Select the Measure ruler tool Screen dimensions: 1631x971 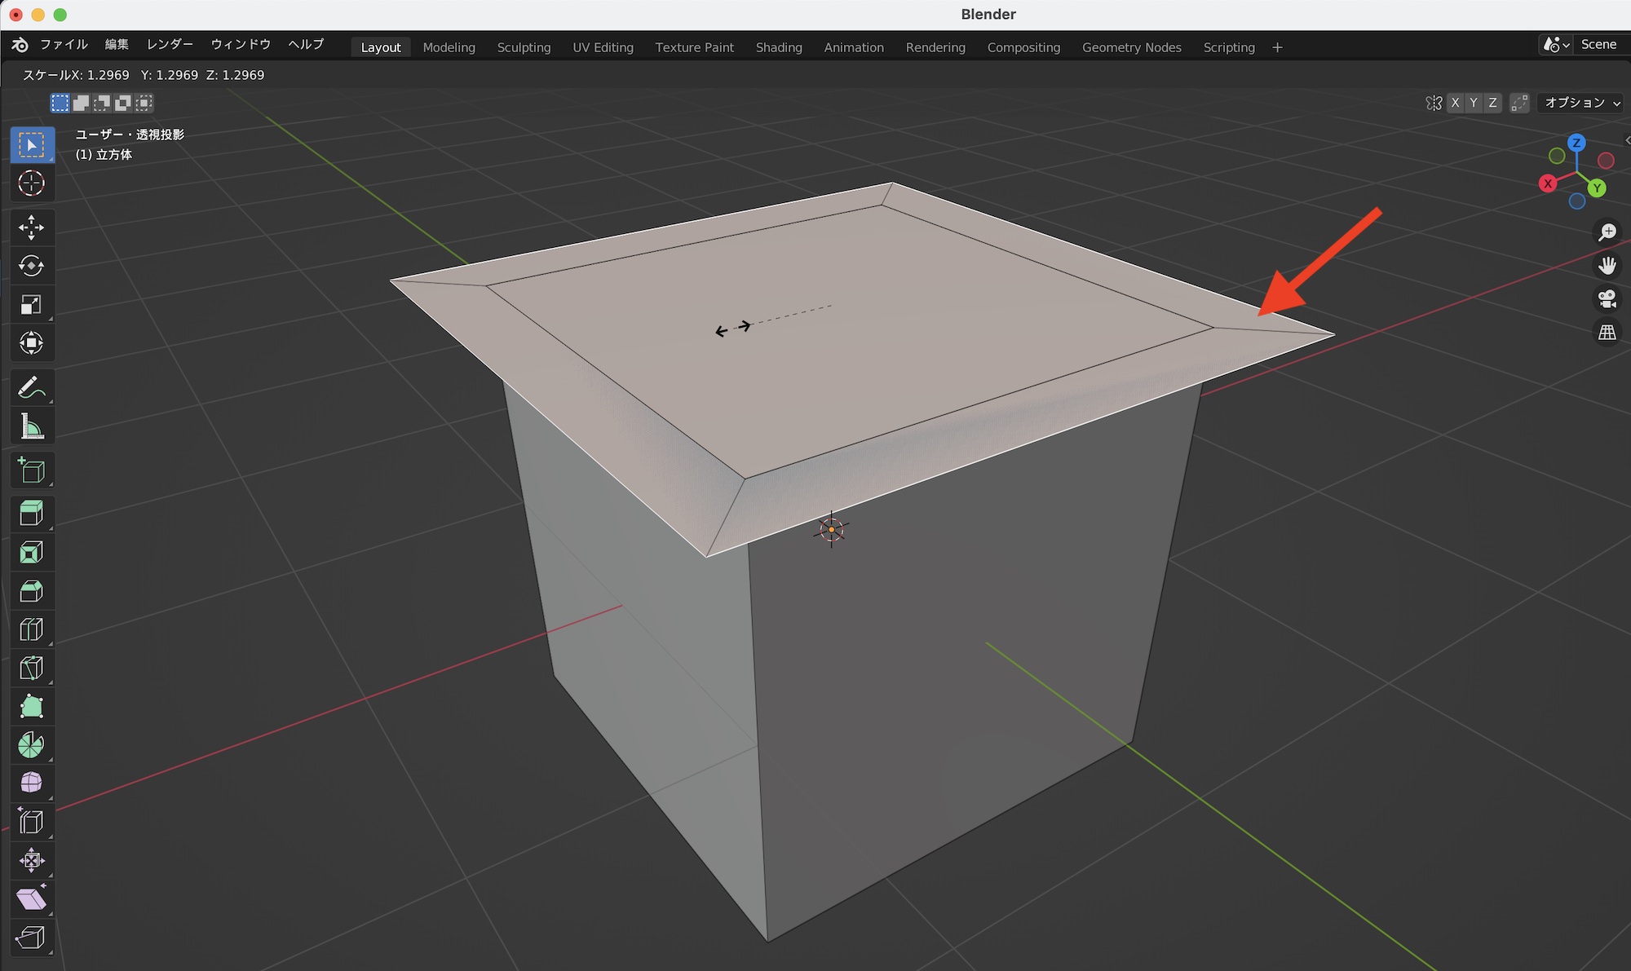[x=31, y=426]
